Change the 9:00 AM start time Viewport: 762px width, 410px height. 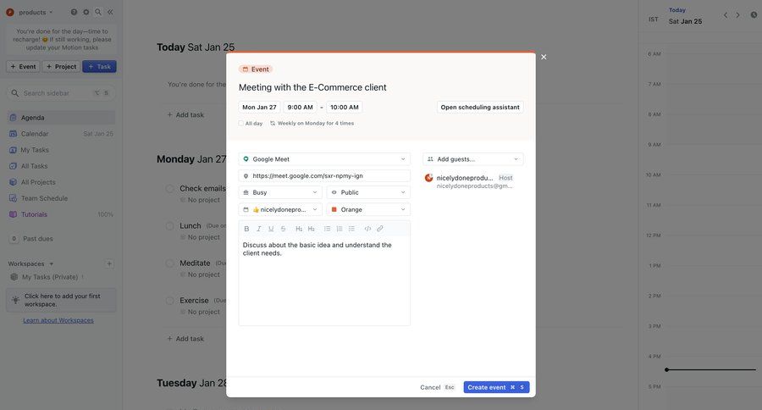[x=301, y=108]
